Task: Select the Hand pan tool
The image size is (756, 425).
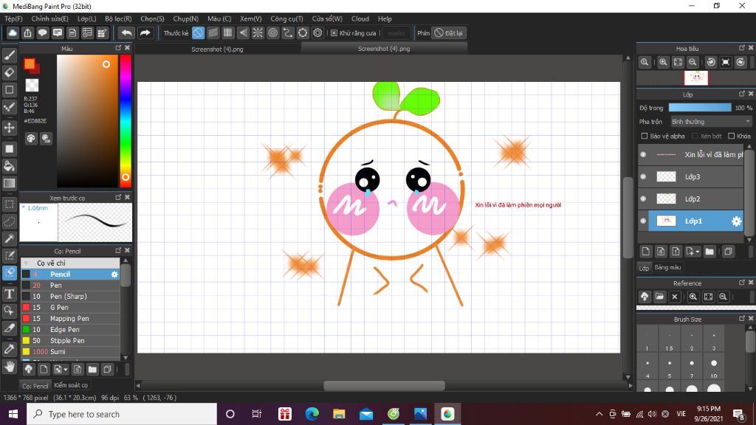Action: [9, 367]
